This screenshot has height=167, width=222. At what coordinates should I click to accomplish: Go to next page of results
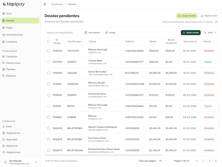coord(210,161)
